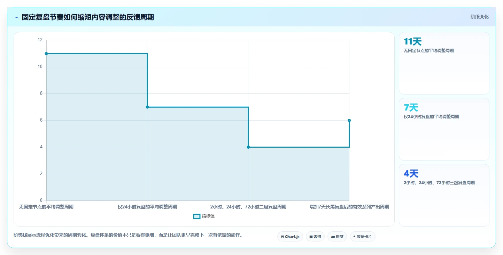Click axis label 无固定节点的平均调整周期
The width and height of the screenshot is (503, 255).
[46, 207]
